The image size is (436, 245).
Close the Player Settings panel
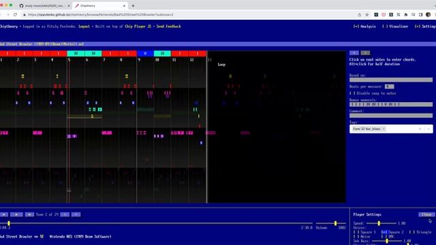[426, 214]
